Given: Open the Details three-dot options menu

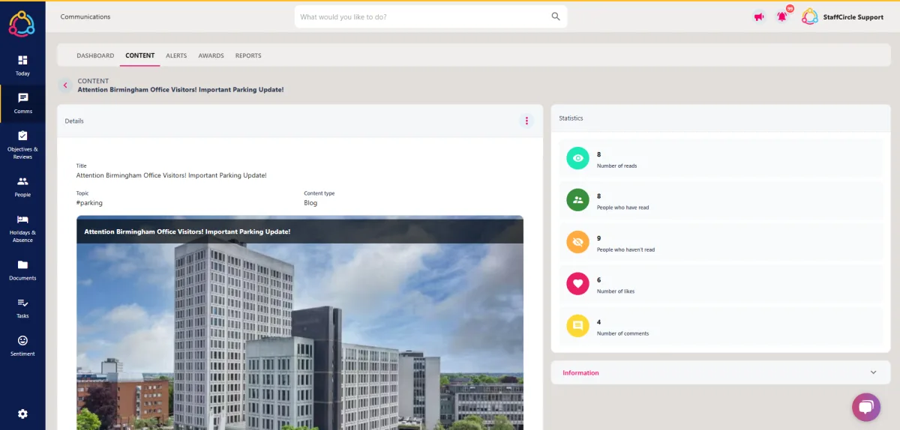Looking at the screenshot, I should tap(526, 121).
